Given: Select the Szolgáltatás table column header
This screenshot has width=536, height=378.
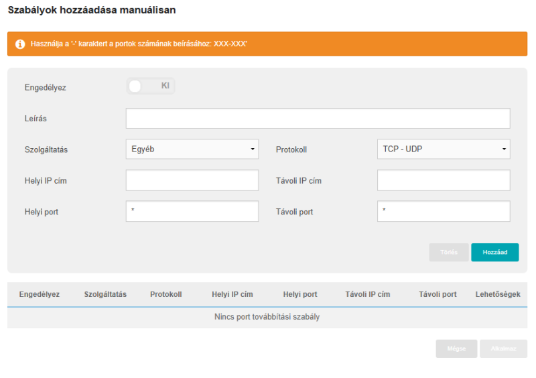Looking at the screenshot, I should click(105, 294).
